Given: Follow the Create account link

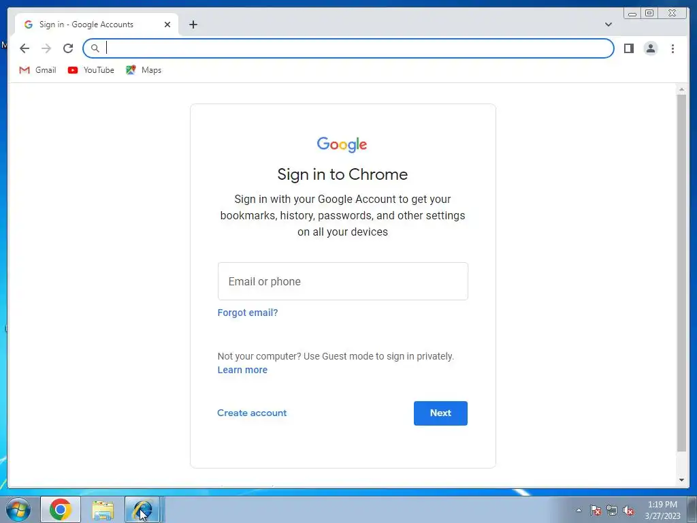Looking at the screenshot, I should coord(252,413).
